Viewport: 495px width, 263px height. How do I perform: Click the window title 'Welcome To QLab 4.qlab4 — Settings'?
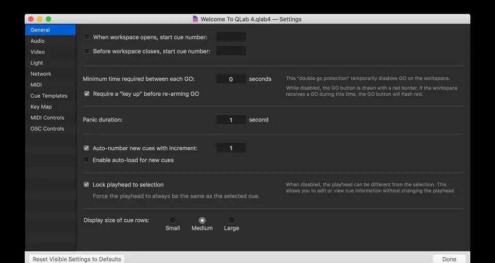click(251, 19)
